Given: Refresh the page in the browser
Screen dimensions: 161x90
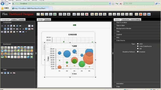Looking at the screenshot, I should click(117, 3).
